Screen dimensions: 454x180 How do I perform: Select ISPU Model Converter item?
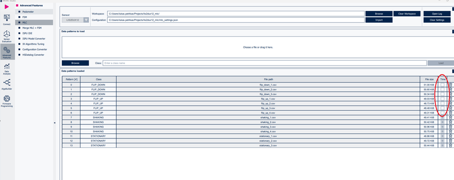pos(34,38)
